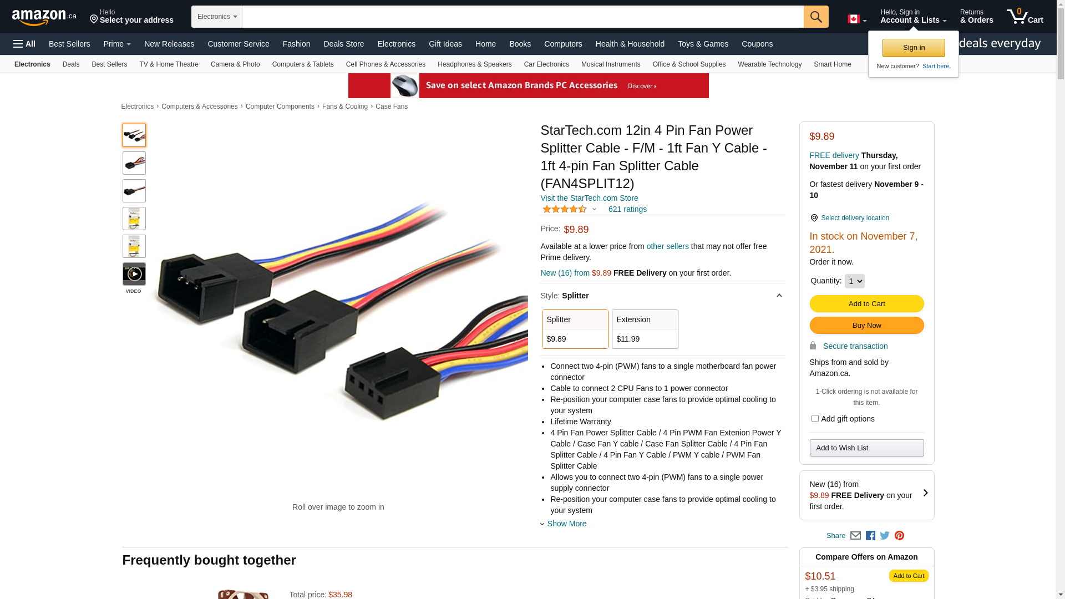Open the Quantity dropdown
Viewport: 1065px width, 599px height.
(x=854, y=281)
